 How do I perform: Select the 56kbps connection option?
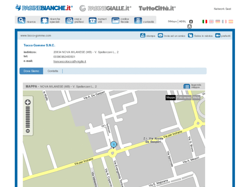172,21
